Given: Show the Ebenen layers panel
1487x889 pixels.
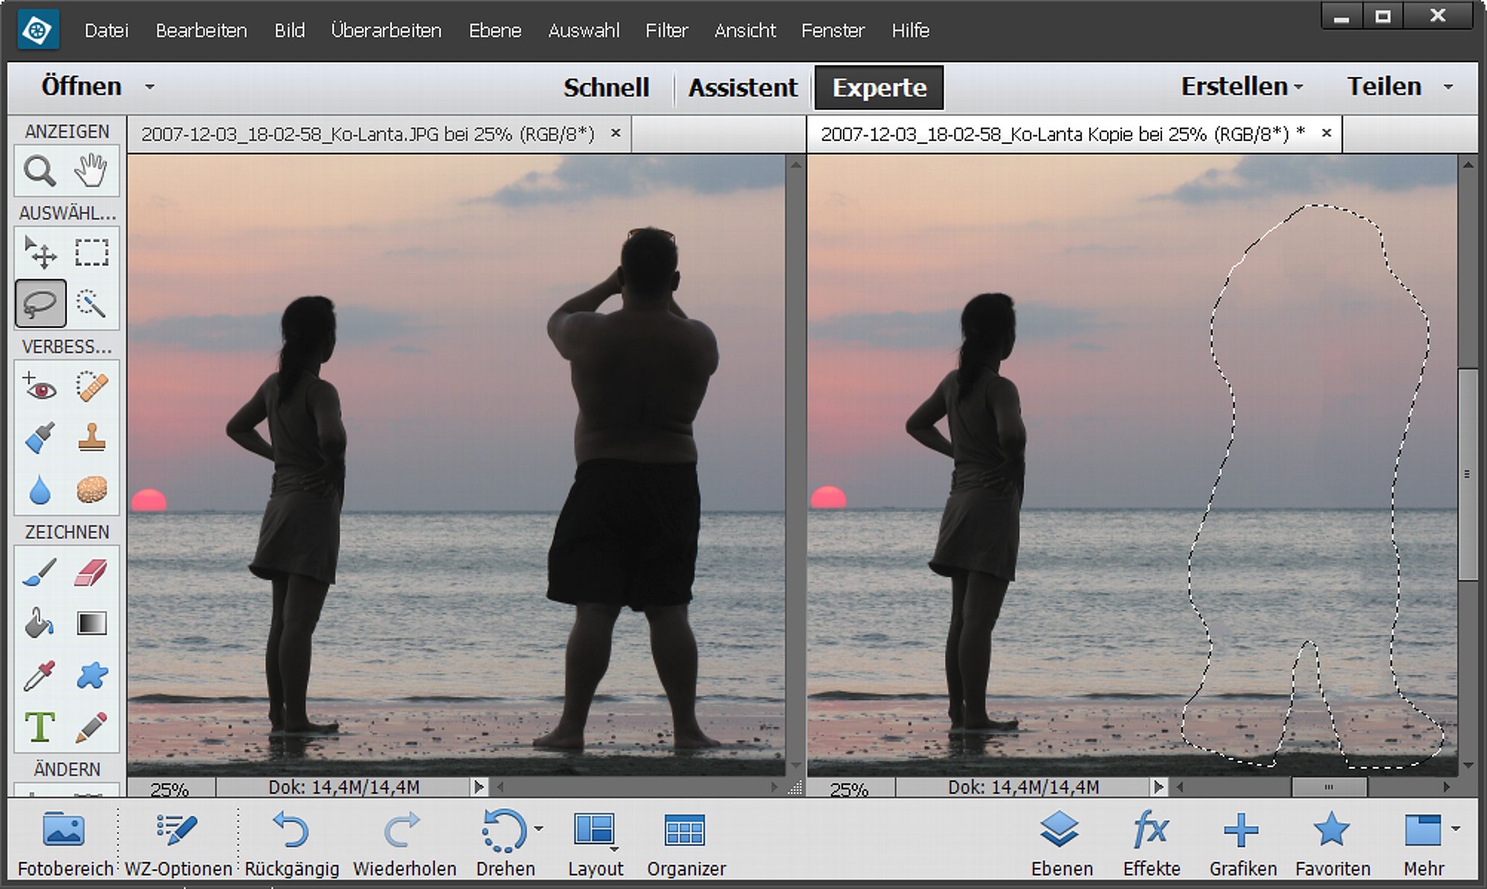Looking at the screenshot, I should 1061,844.
